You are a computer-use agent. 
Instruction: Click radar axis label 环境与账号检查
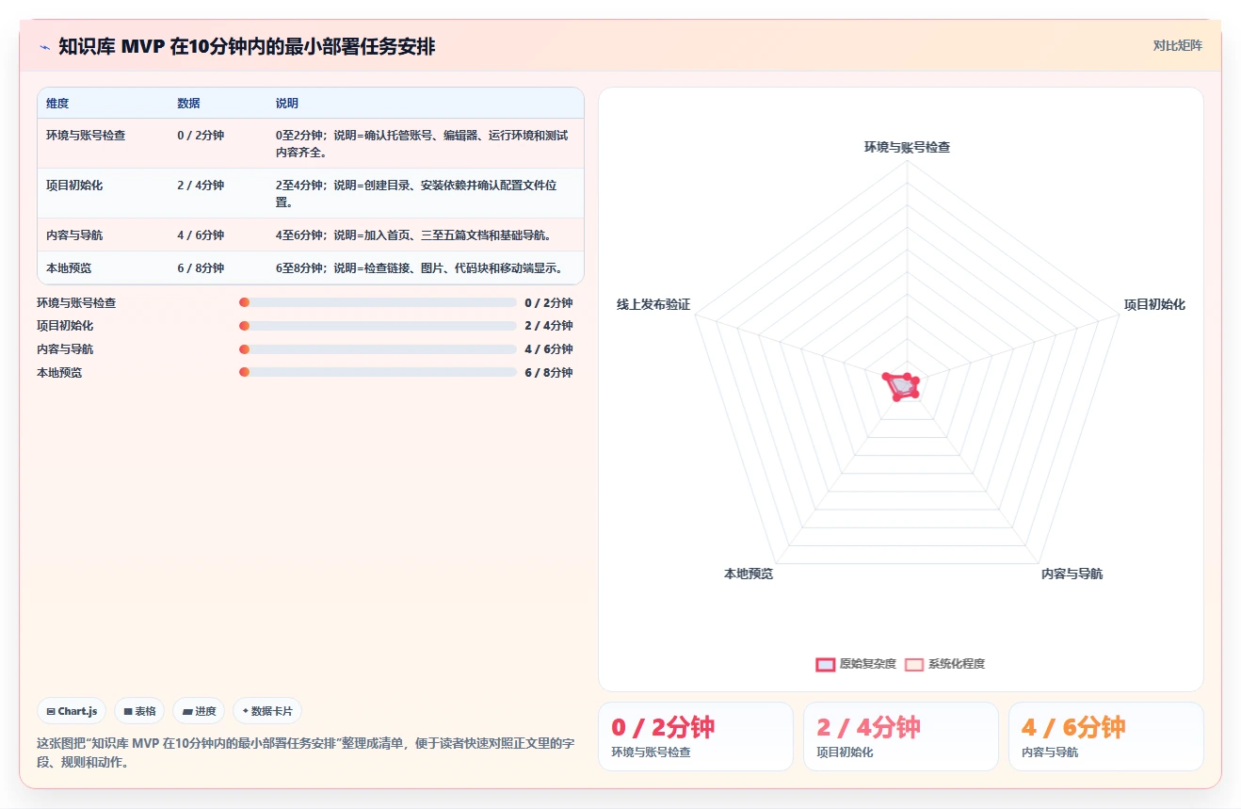pos(908,147)
